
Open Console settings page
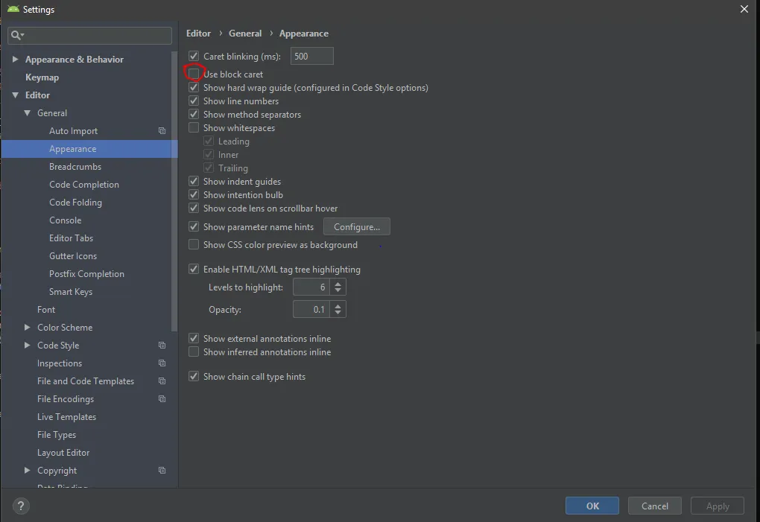(65, 220)
